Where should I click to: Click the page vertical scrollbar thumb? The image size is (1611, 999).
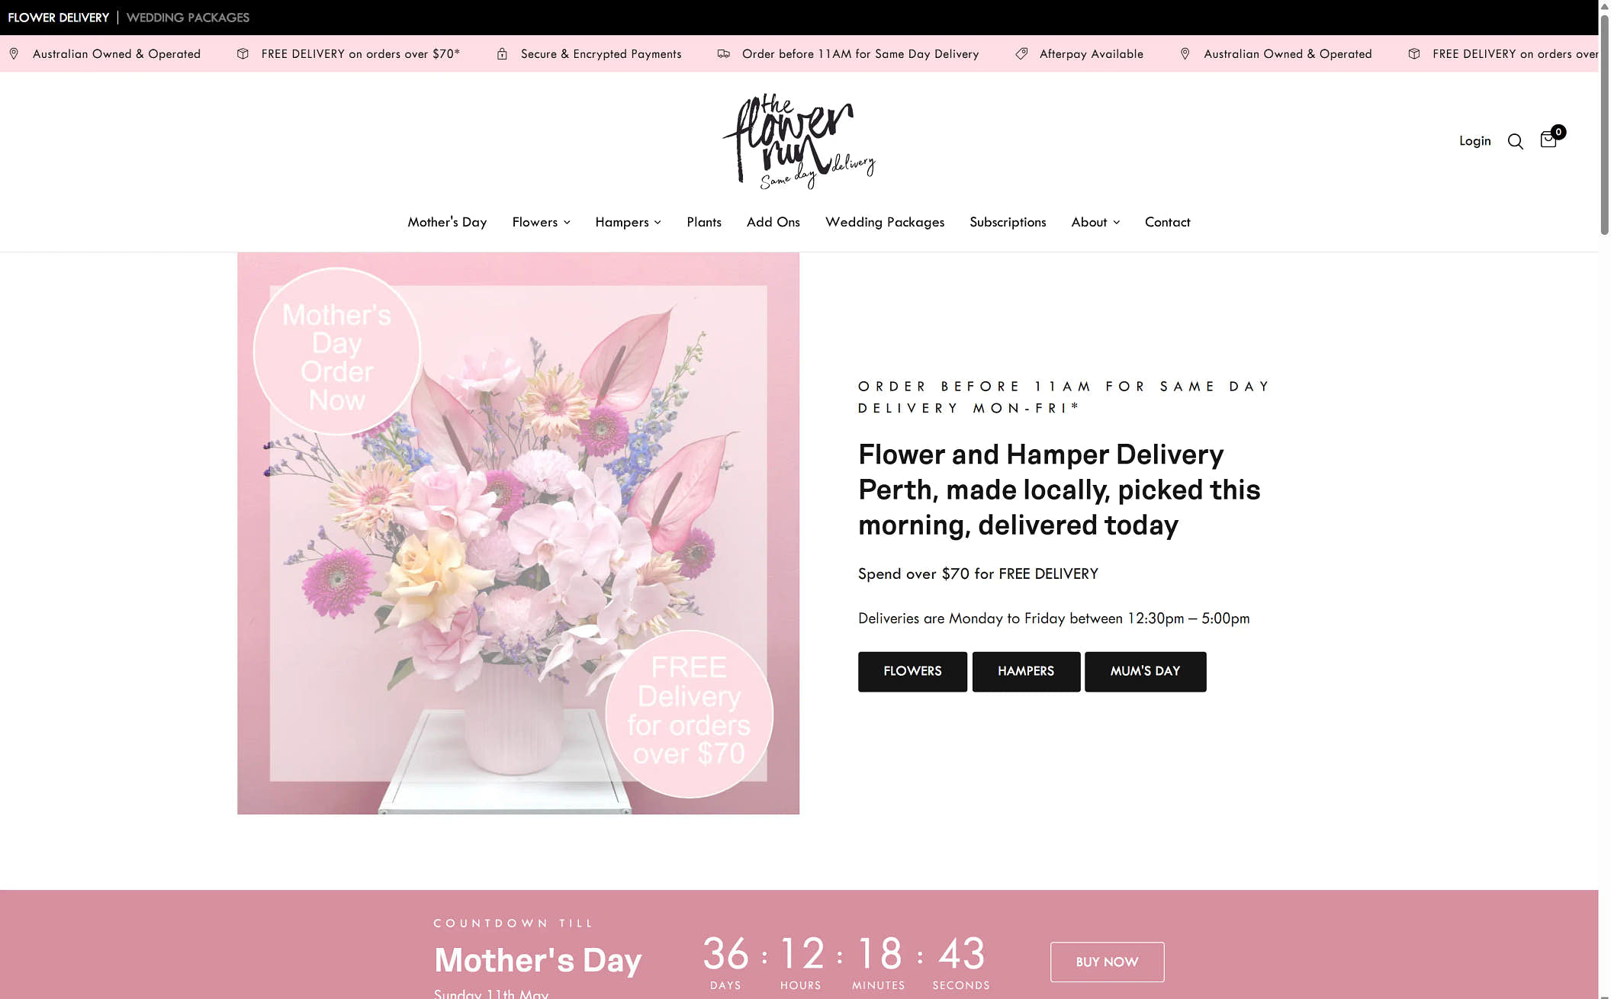1604,122
